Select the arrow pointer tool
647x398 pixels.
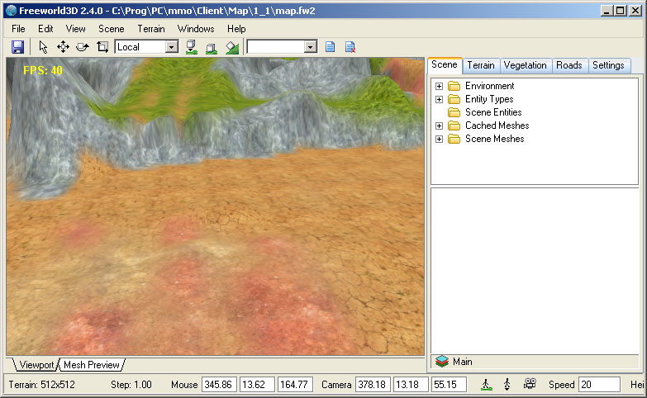[x=43, y=47]
